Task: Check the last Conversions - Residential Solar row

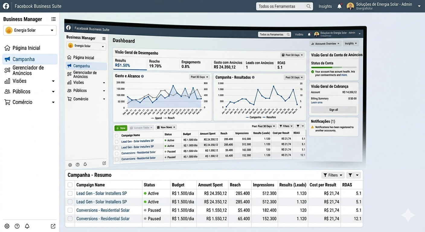Action: (70, 219)
